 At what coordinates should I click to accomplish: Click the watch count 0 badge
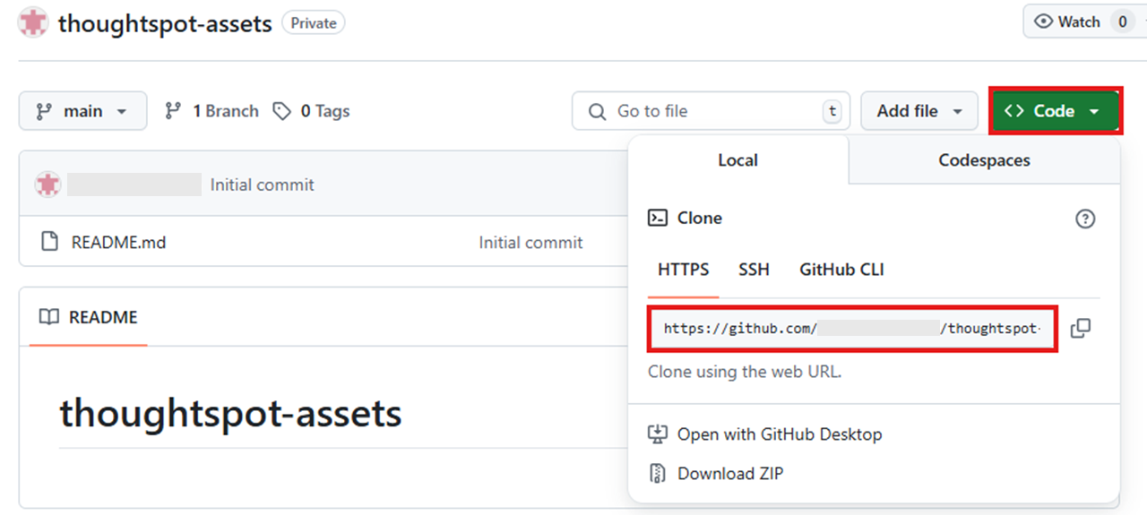(1122, 21)
